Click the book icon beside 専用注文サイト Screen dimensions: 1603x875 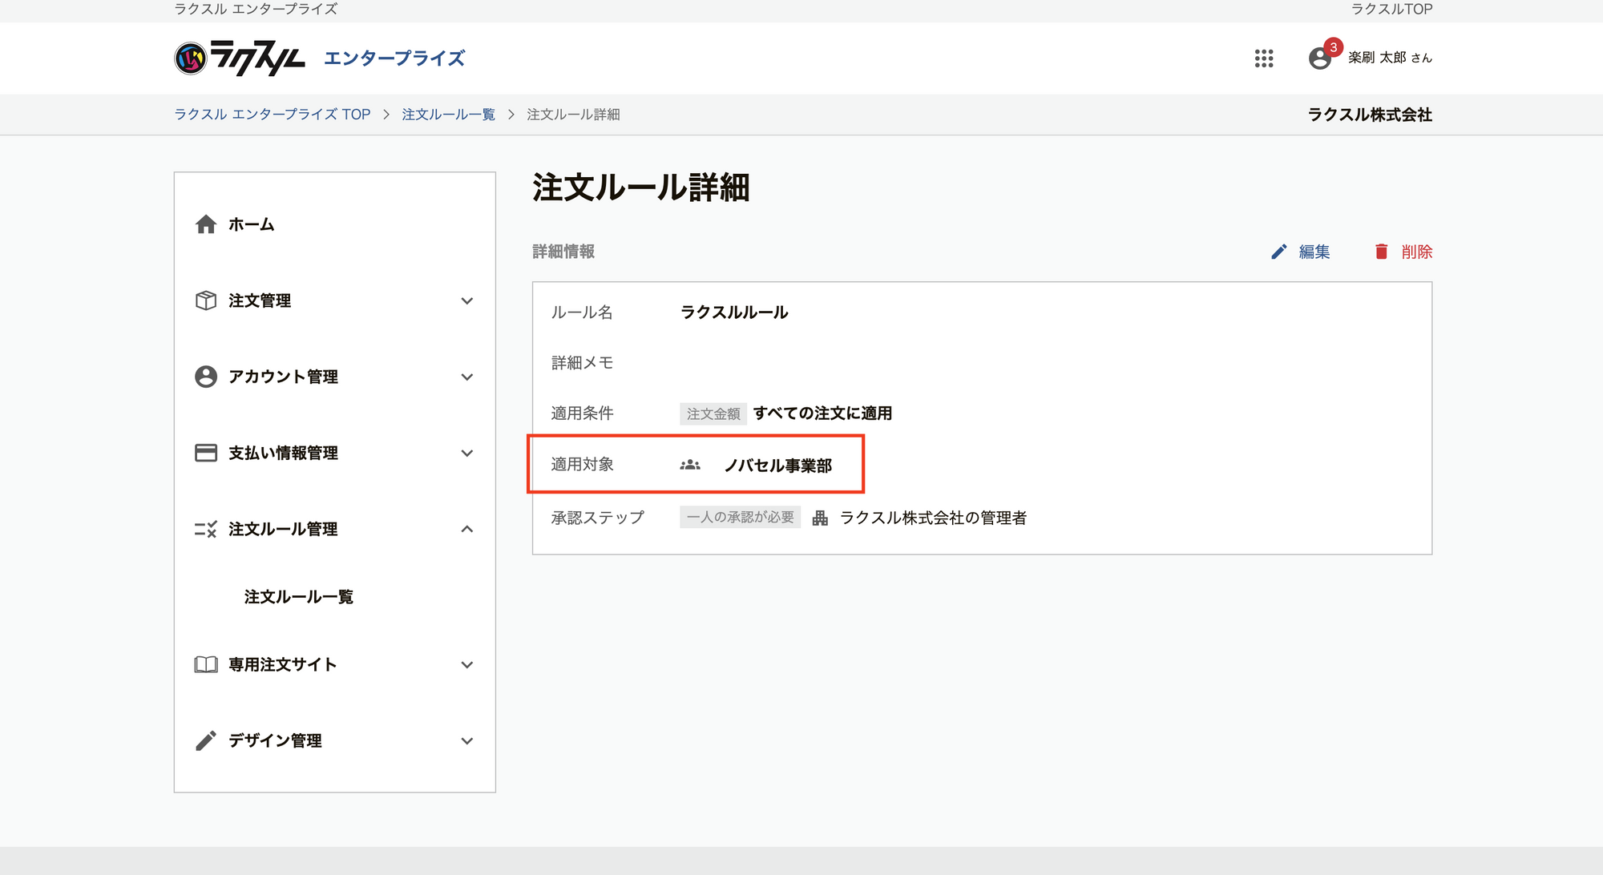point(206,664)
